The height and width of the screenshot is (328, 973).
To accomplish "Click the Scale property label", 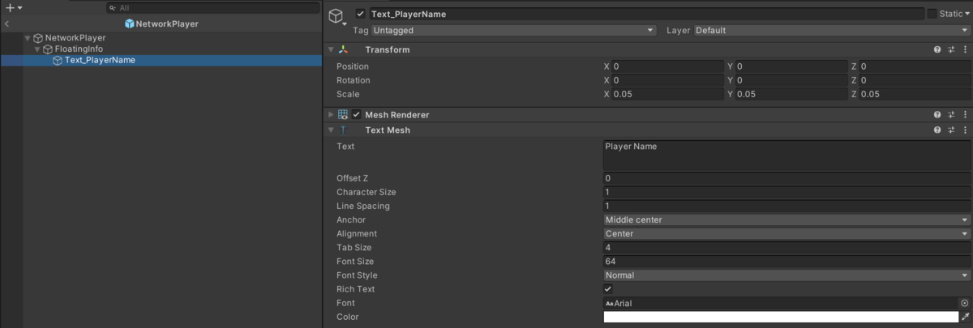I will [x=348, y=94].
